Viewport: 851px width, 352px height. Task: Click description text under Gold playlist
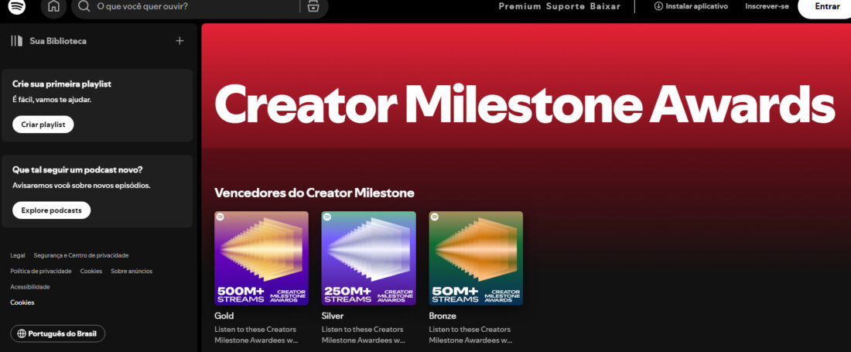click(255, 335)
